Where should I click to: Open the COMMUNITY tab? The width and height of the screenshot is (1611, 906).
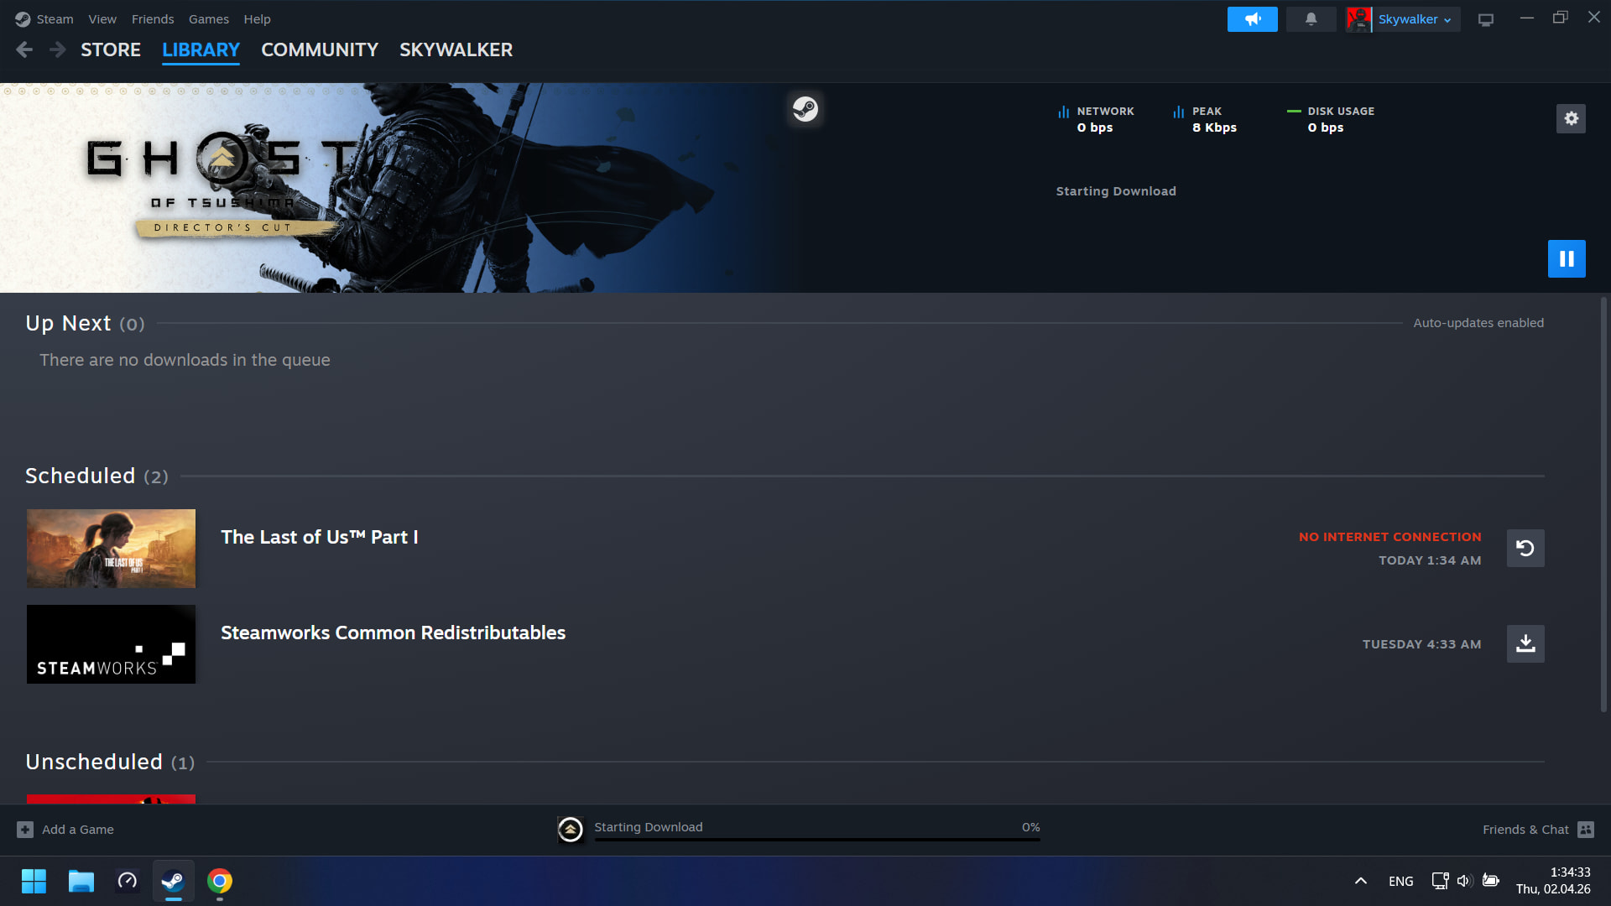point(320,49)
